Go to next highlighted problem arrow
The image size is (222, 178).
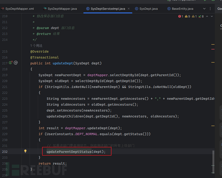(x=212, y=16)
